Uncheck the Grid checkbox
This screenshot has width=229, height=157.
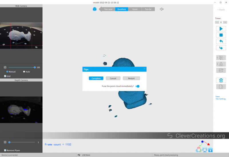(5, 76)
